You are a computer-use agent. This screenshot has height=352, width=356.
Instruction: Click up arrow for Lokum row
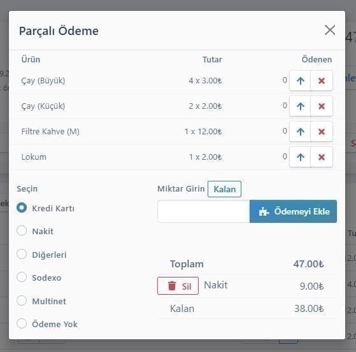[300, 157]
